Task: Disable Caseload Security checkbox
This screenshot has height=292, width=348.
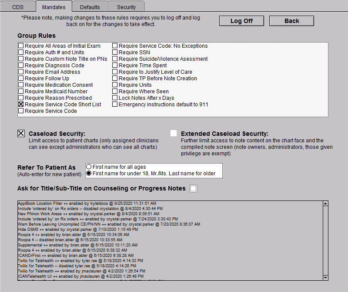Action: [21, 134]
